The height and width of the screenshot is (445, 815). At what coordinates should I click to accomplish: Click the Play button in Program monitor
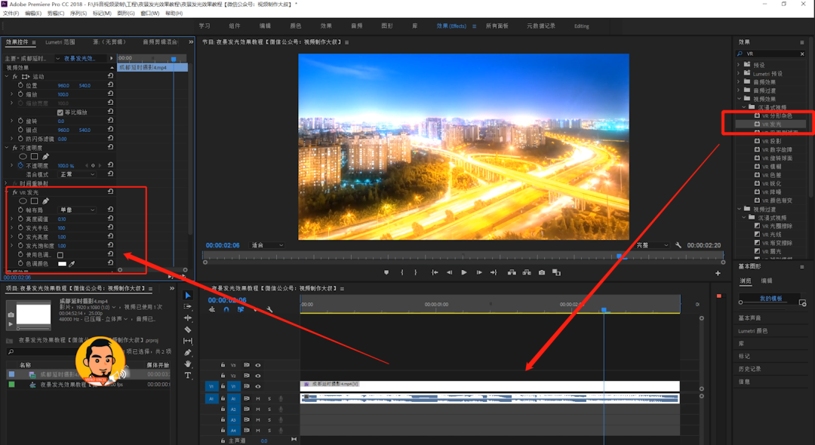(463, 272)
